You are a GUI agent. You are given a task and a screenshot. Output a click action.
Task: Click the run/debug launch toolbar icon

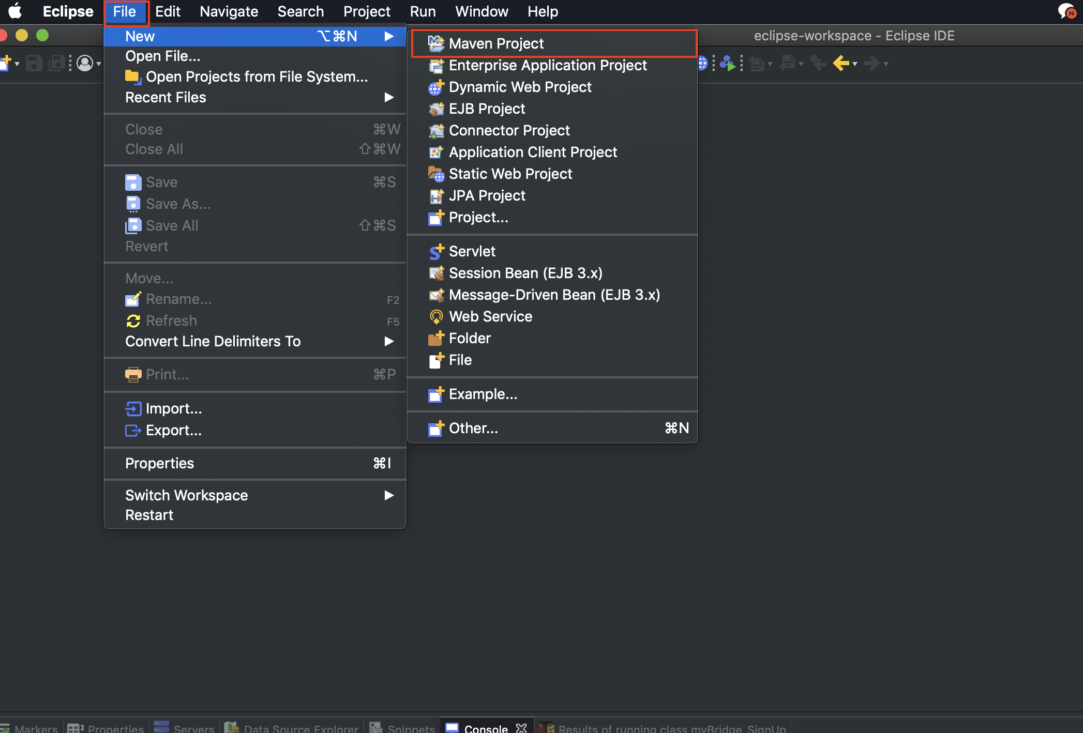[728, 64]
